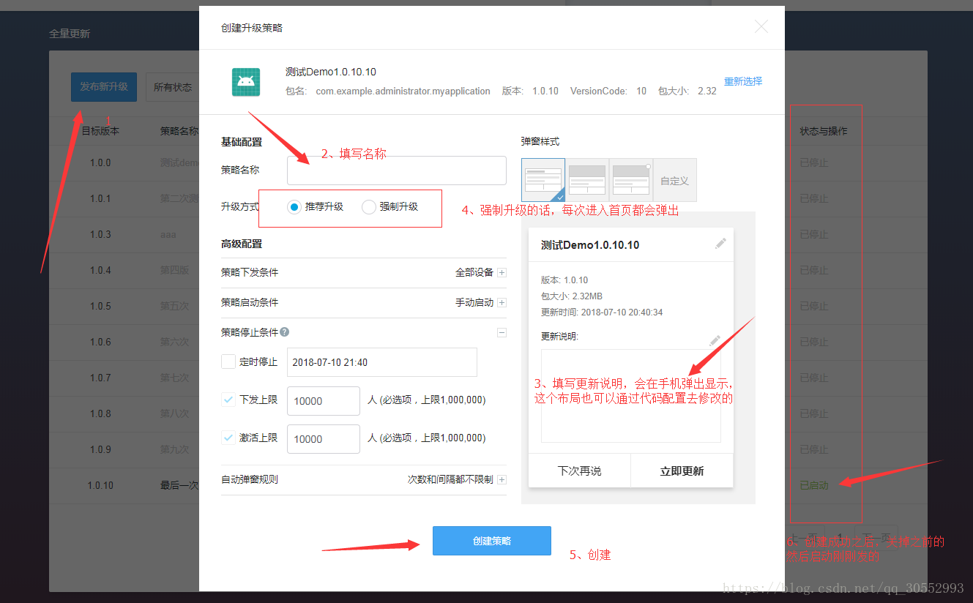Select the third popup style thumbnail
The image size is (973, 603).
(x=631, y=180)
